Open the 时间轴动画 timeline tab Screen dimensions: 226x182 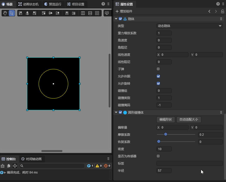point(31,159)
